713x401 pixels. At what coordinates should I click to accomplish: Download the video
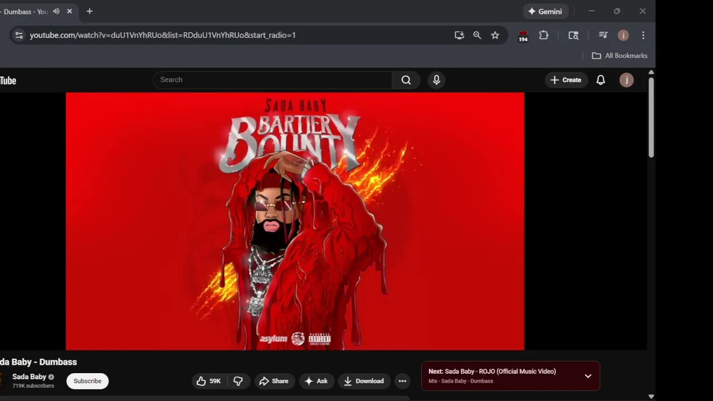[x=363, y=381]
